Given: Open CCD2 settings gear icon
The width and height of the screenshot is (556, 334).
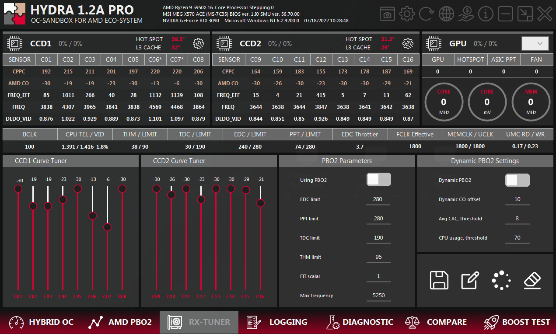Looking at the screenshot, I should point(408,43).
